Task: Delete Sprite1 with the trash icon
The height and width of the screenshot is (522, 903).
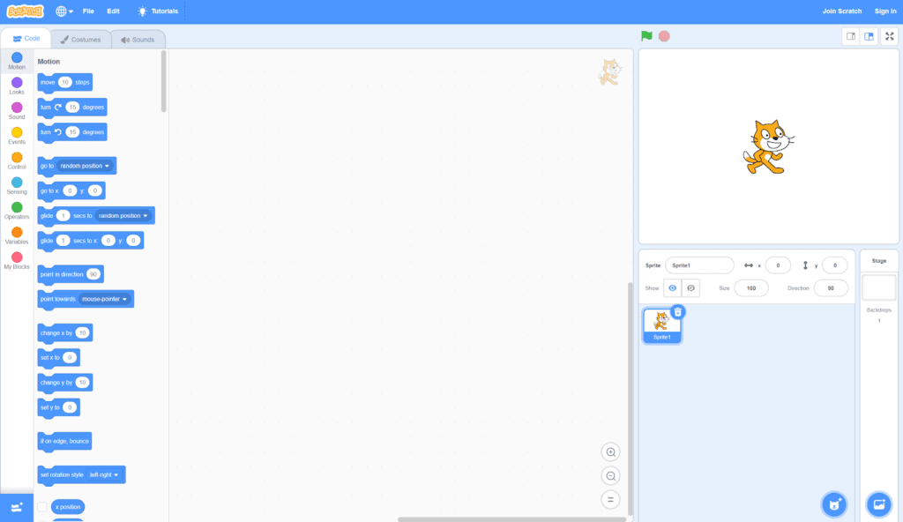Action: (x=678, y=312)
